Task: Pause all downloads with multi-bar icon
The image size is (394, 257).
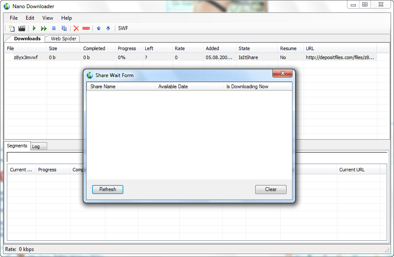Action: click(x=64, y=28)
